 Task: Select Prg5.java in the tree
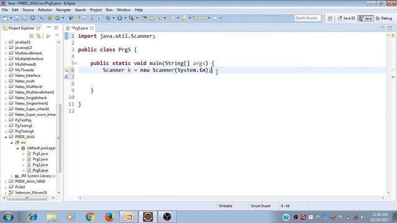[40, 170]
